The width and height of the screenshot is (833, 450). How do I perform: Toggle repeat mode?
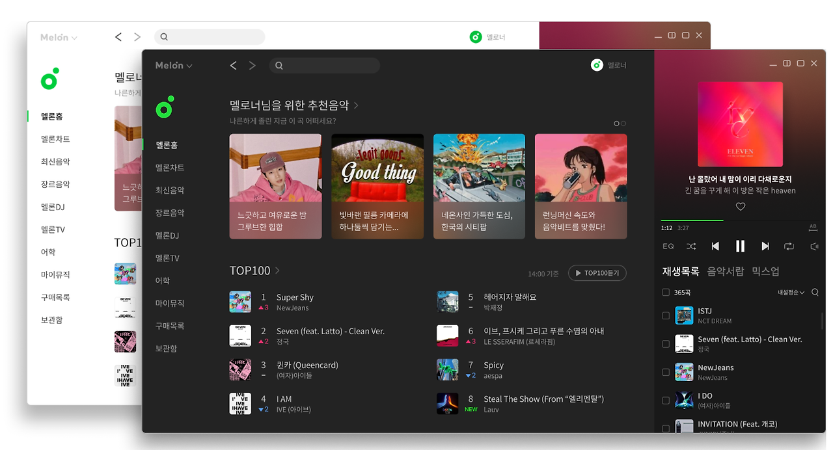(x=789, y=246)
